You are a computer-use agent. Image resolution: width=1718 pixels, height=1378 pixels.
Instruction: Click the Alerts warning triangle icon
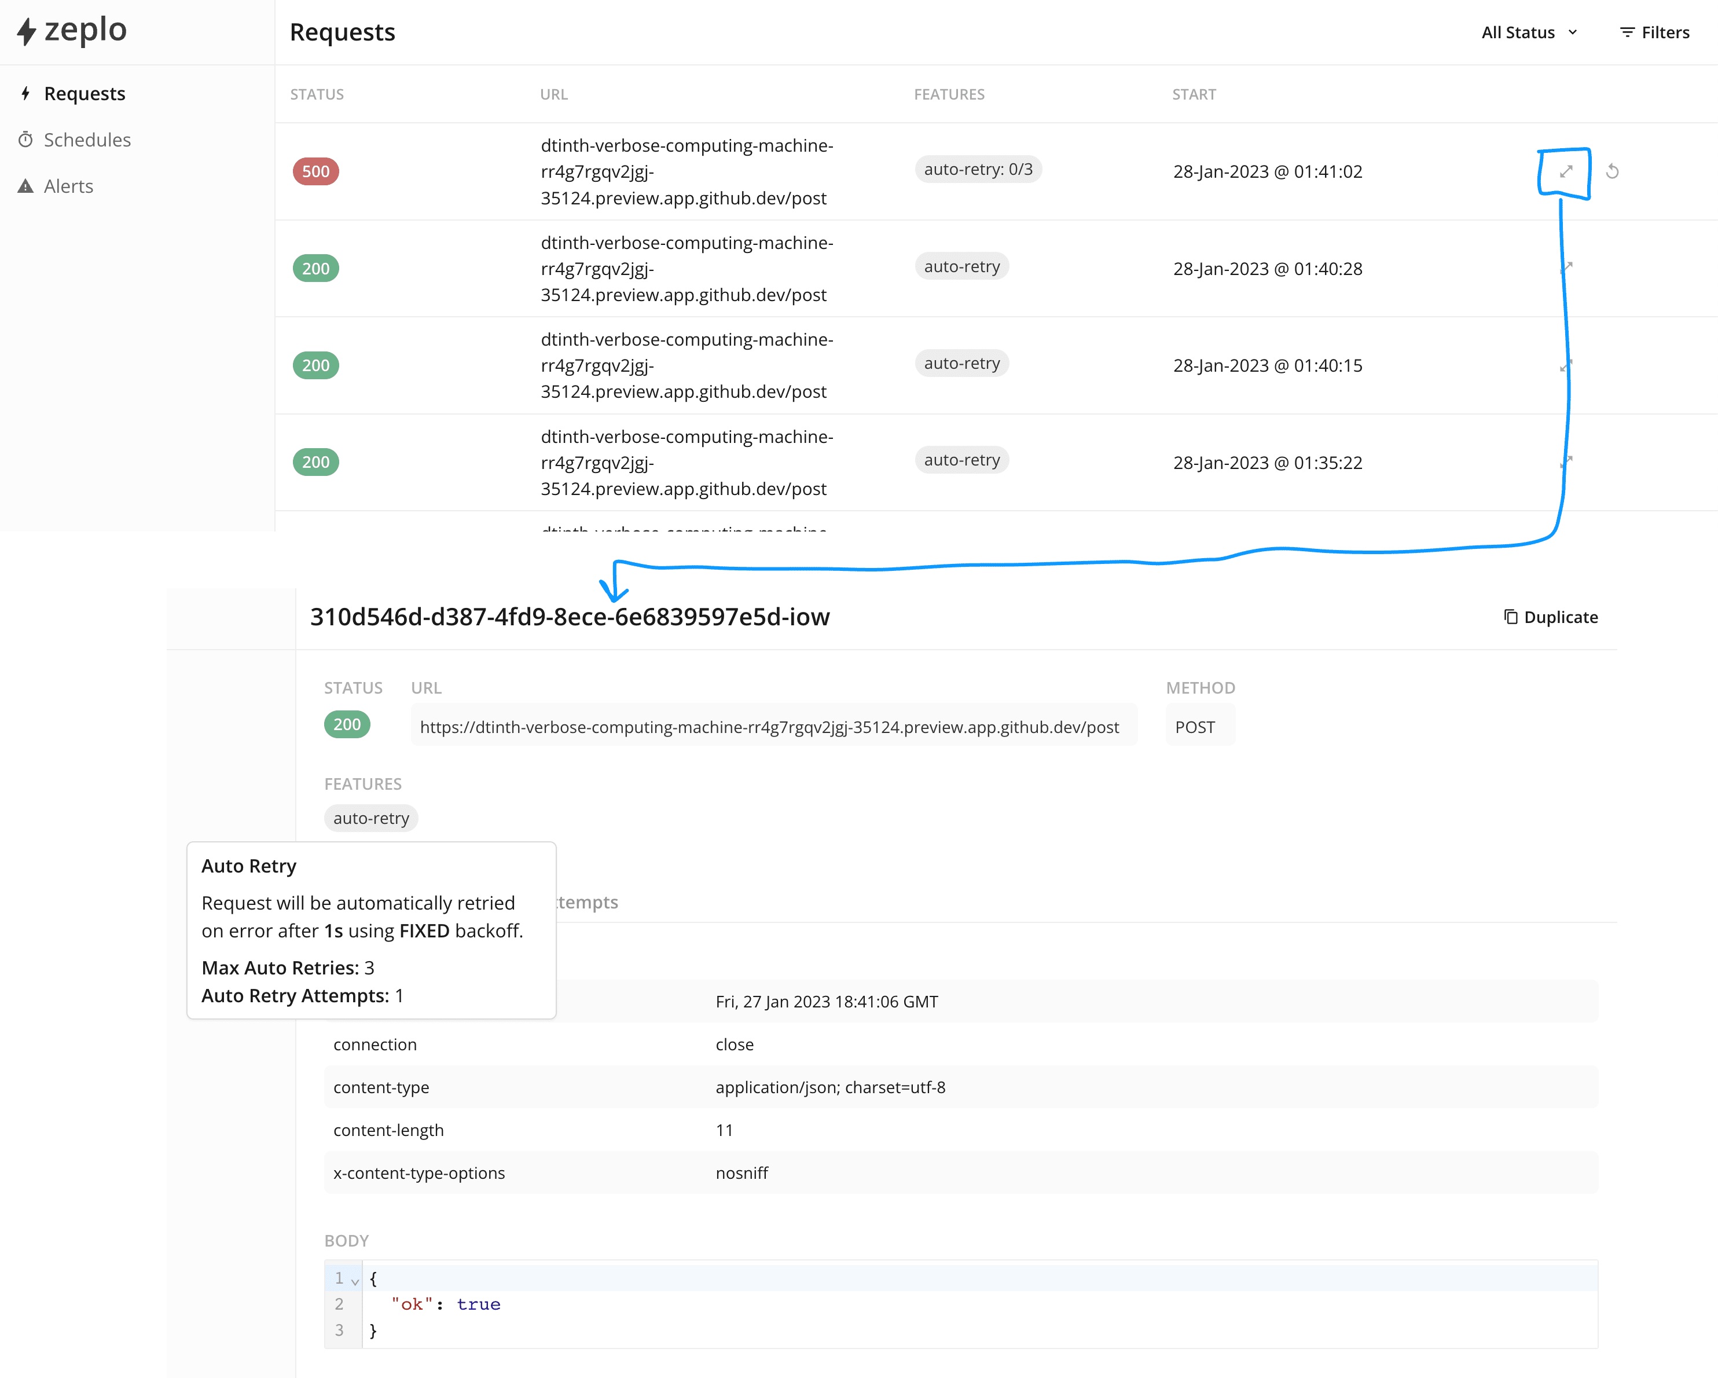pyautogui.click(x=25, y=186)
